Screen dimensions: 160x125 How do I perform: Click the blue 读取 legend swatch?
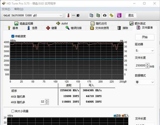115,116
